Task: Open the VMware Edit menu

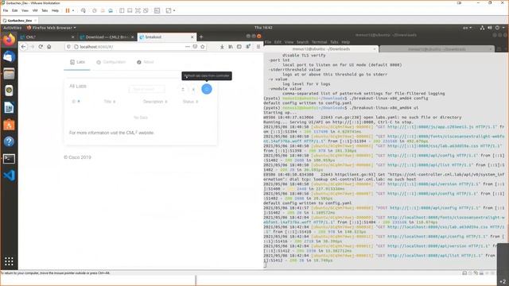Action: click(x=14, y=10)
